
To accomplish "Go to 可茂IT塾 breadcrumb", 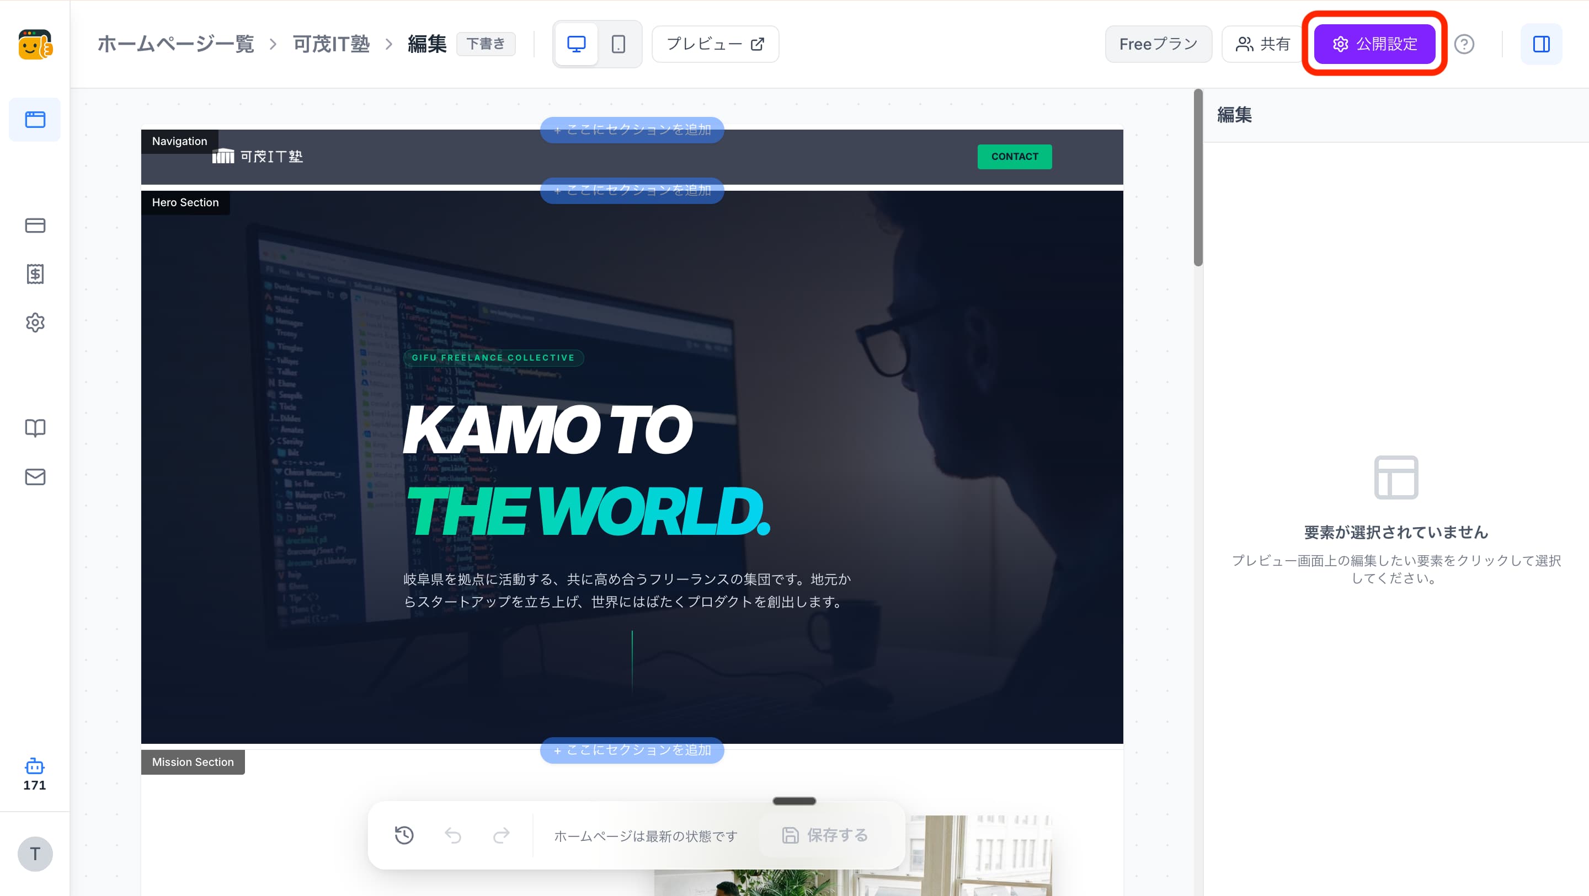I will [331, 45].
